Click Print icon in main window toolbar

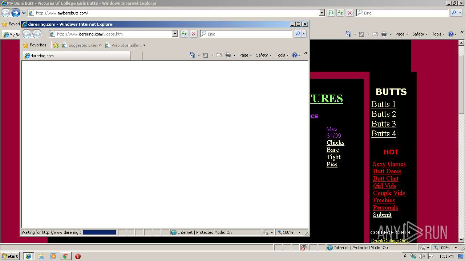coord(384,34)
